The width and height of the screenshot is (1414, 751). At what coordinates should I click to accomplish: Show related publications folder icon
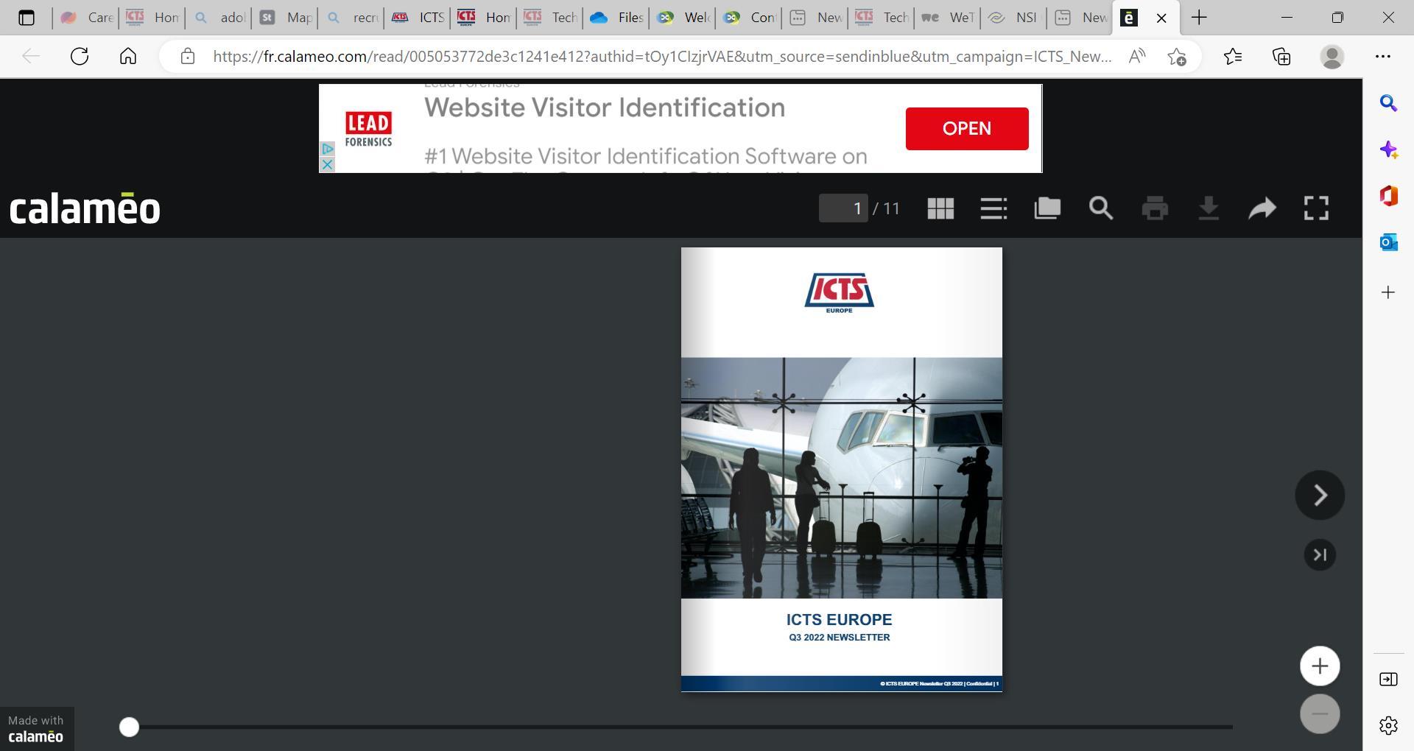[x=1047, y=208]
